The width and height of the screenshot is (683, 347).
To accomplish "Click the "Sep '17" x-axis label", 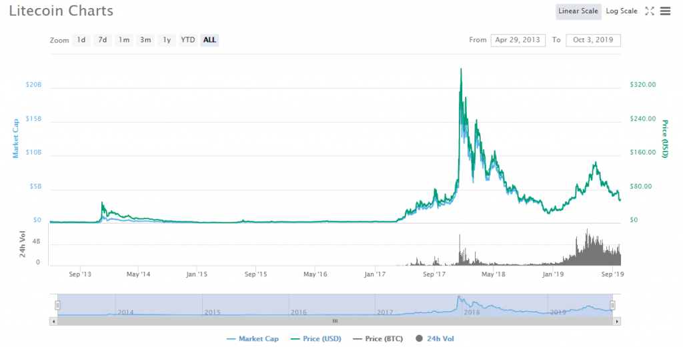I will (434, 274).
